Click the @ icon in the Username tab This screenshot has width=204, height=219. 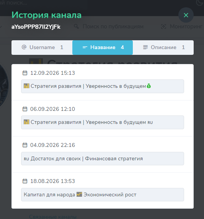(x=24, y=47)
